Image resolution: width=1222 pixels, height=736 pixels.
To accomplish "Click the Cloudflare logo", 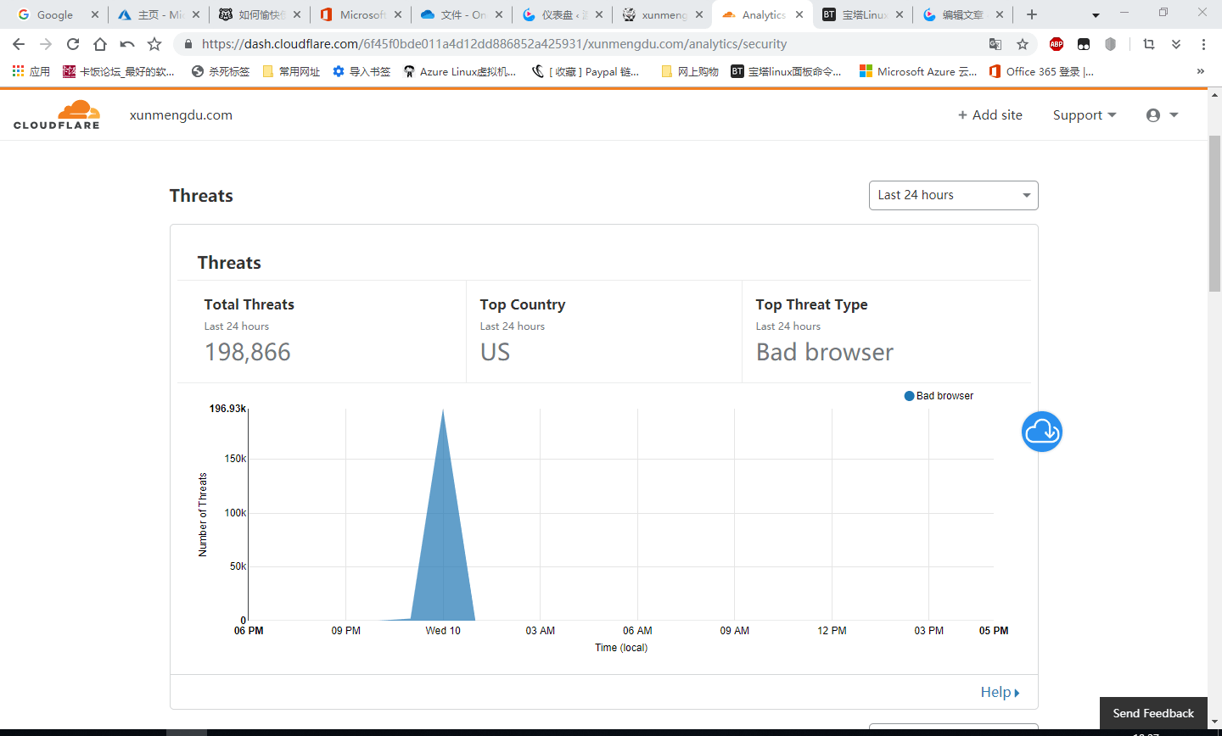I will 57,114.
